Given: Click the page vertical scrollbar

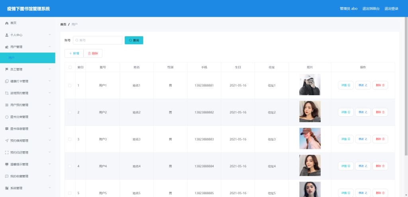Looking at the screenshot, I should tap(406, 86).
